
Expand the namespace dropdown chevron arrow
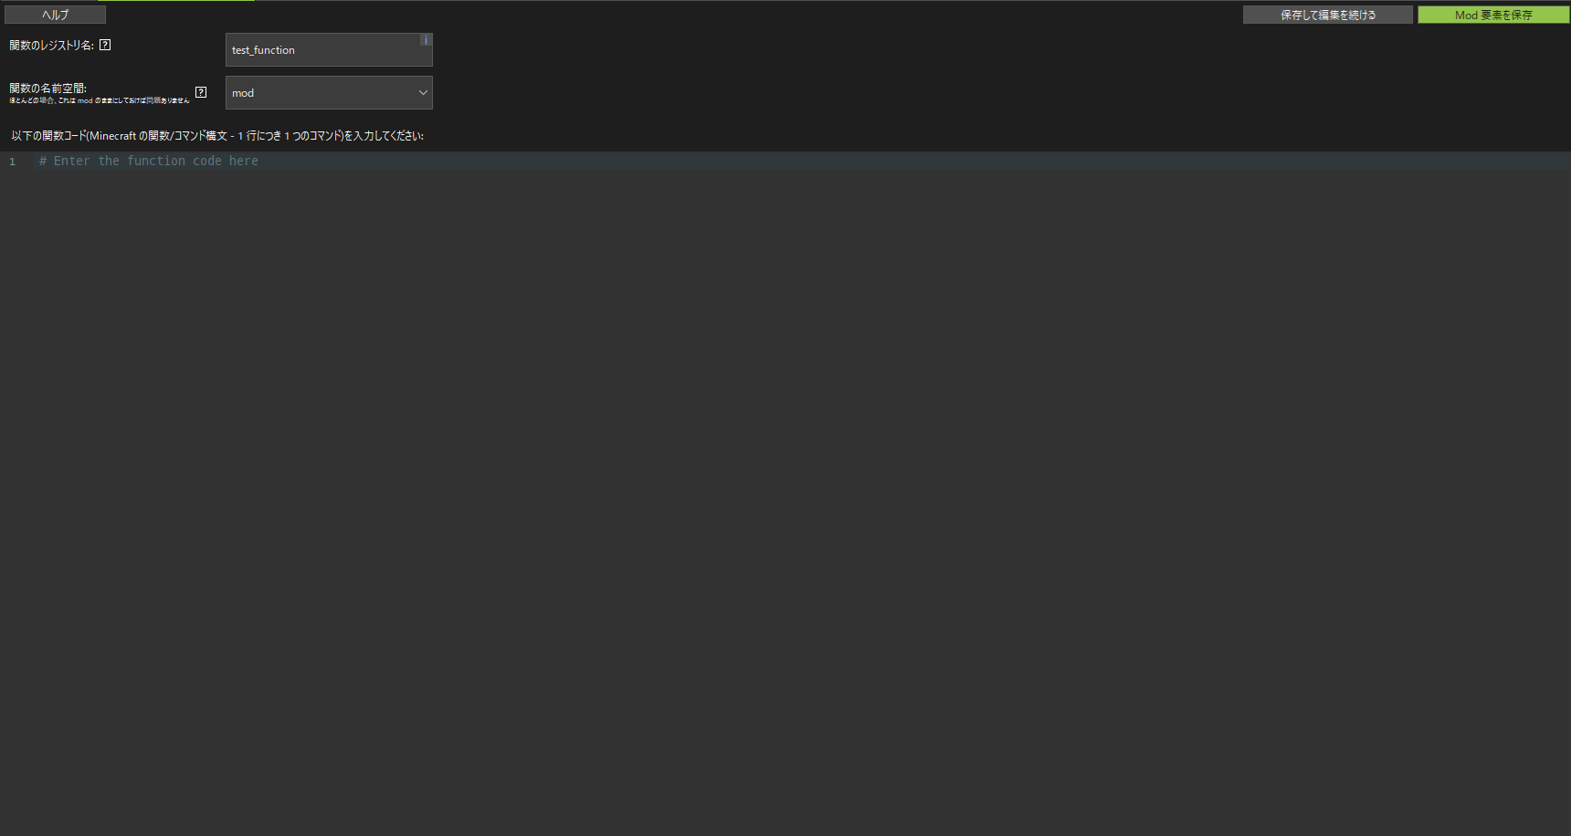pyautogui.click(x=423, y=93)
